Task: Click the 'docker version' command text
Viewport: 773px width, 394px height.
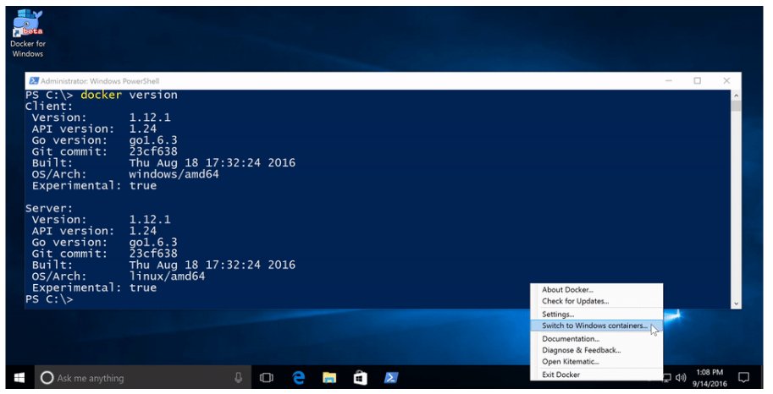Action: coord(129,95)
